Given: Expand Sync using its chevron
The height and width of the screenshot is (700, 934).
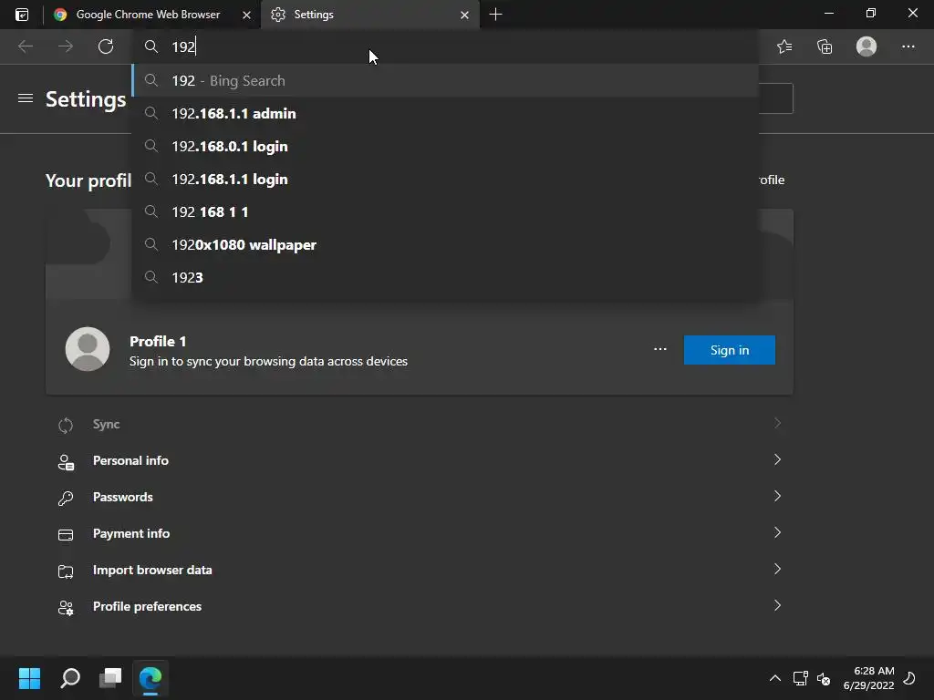Looking at the screenshot, I should pos(777,423).
